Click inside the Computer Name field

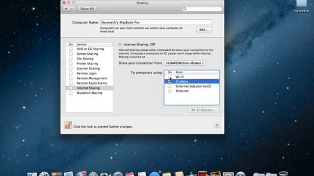point(156,22)
